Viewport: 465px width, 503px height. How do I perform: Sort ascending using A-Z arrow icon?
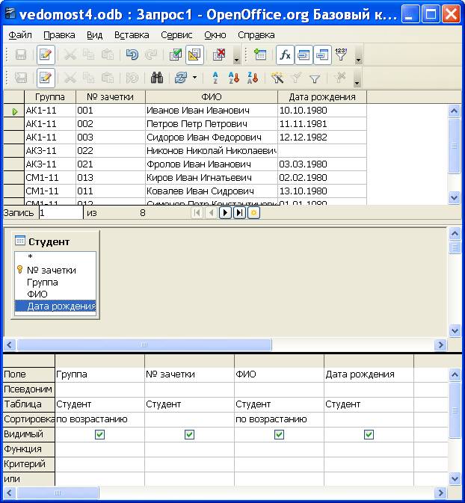coord(215,78)
